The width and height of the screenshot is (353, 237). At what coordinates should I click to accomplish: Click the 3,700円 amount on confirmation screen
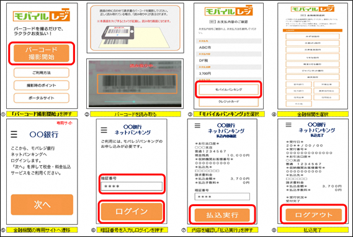pyautogui.click(x=205, y=74)
